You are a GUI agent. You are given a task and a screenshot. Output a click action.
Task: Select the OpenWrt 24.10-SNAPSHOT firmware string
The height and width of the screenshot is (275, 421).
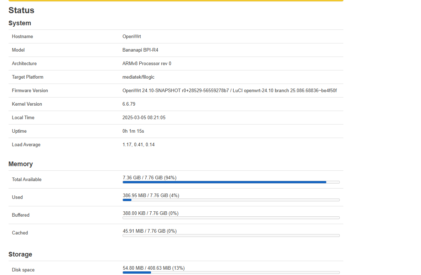230,90
